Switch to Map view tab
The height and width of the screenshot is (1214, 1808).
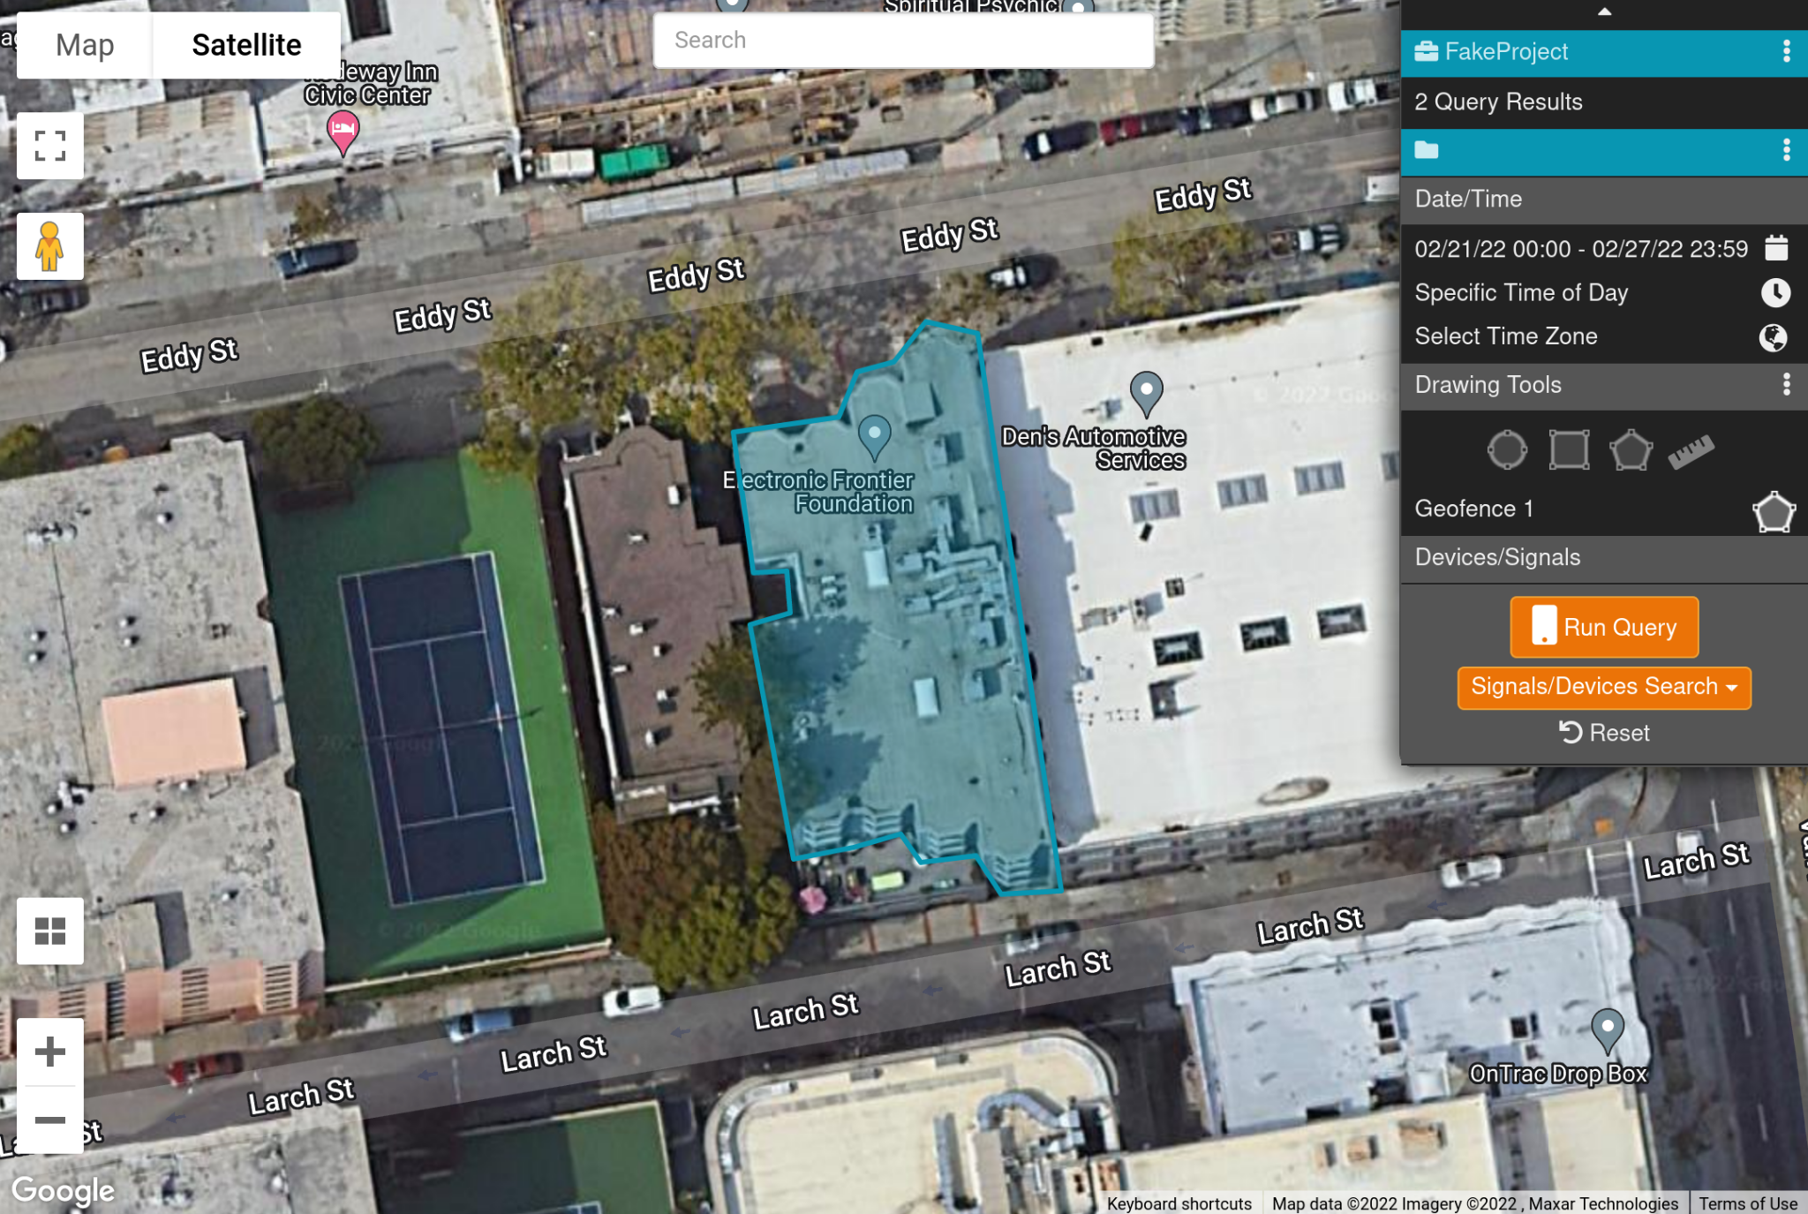pyautogui.click(x=85, y=45)
